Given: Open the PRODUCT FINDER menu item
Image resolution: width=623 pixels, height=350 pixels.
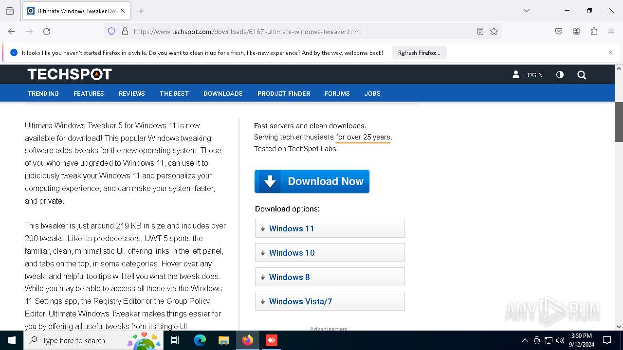Looking at the screenshot, I should pyautogui.click(x=284, y=93).
